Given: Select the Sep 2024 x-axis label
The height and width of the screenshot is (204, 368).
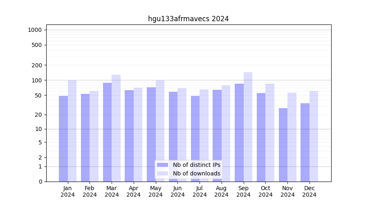Looking at the screenshot, I should pyautogui.click(x=243, y=191).
